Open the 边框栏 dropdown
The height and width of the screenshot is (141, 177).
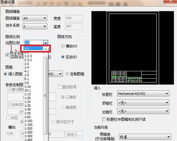[x=143, y=111]
